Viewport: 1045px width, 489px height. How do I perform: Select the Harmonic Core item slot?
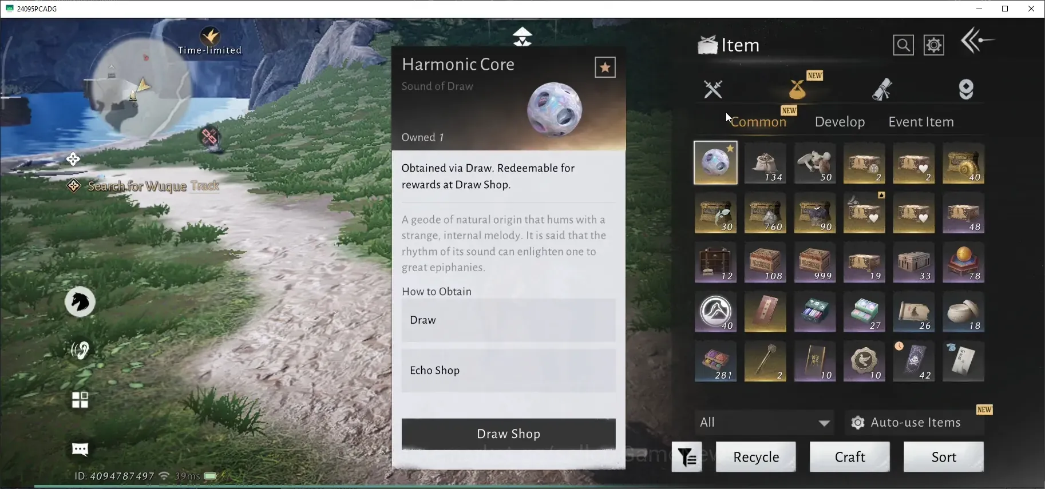[715, 163]
